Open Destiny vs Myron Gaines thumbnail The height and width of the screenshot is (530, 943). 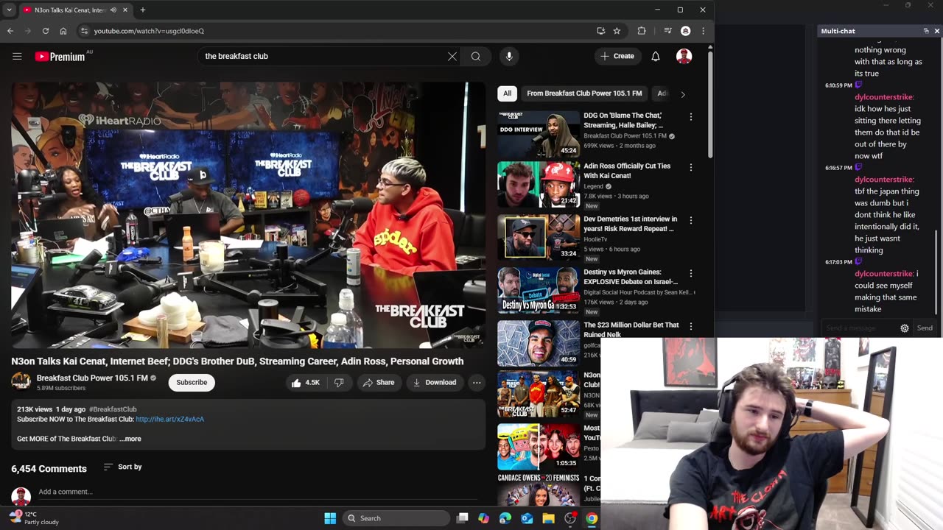click(539, 291)
